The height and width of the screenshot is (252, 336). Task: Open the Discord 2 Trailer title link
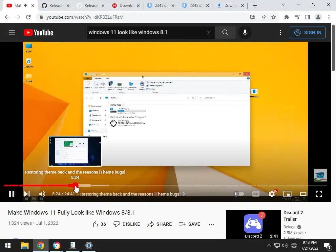[293, 216]
